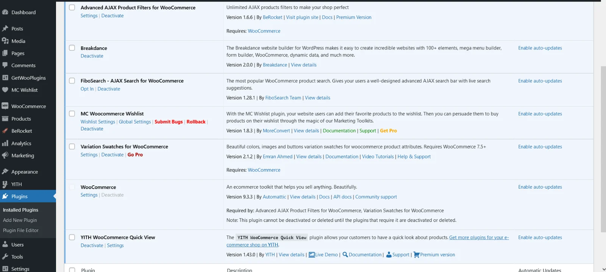Click the Posts pushpin icon
Viewport: 606px width, 272px height.
(5, 28)
